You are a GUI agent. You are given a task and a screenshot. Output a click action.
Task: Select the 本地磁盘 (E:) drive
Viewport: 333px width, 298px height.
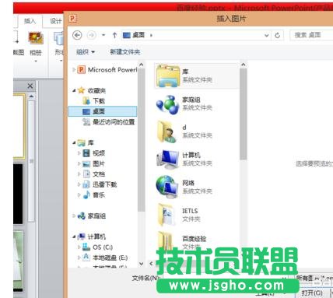105,258
